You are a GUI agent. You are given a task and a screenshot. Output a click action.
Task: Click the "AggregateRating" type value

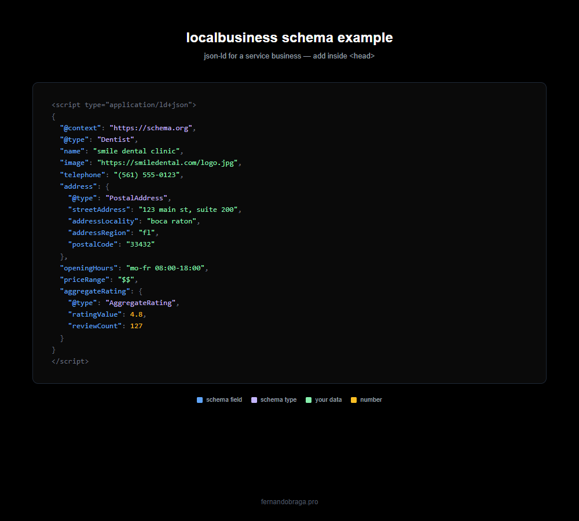[x=140, y=303]
